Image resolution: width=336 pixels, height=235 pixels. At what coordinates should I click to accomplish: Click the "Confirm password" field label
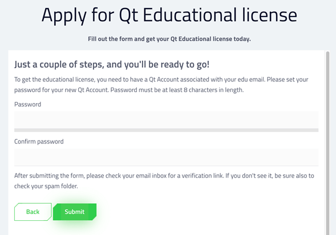[x=39, y=142]
